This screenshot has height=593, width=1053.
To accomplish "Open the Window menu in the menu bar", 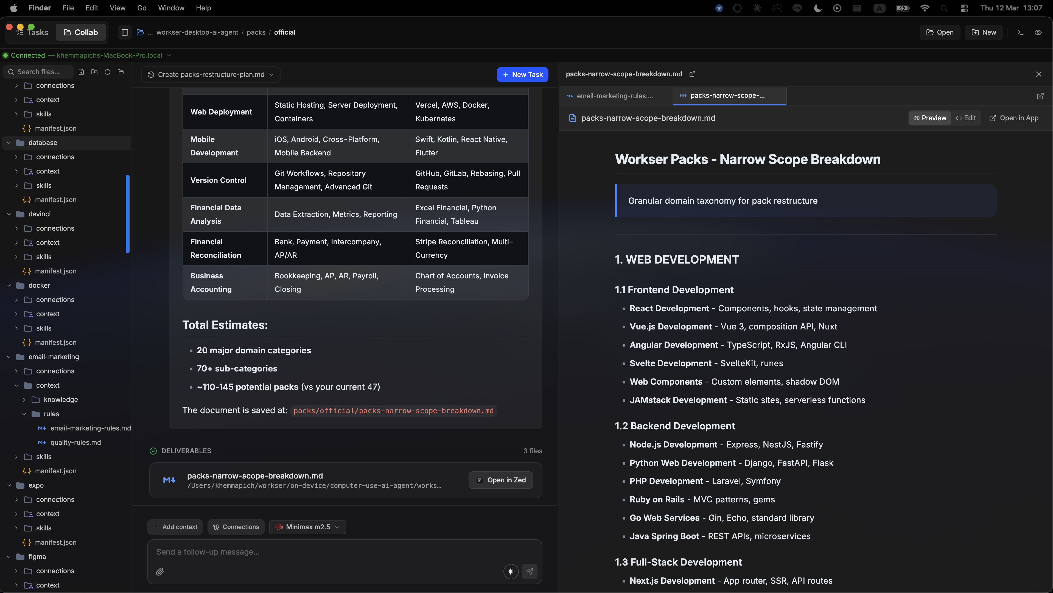I will (x=171, y=8).
